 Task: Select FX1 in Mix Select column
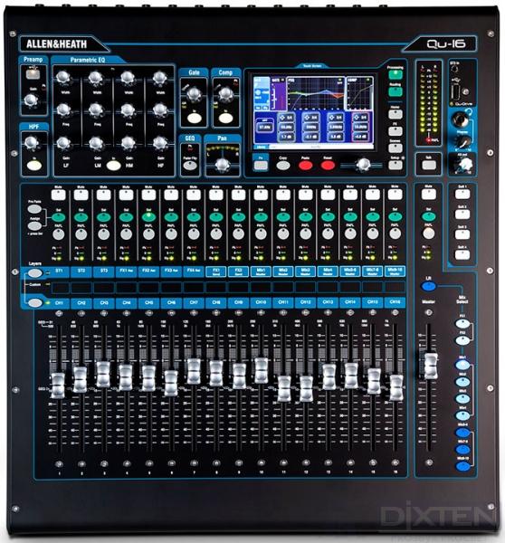pos(462,324)
